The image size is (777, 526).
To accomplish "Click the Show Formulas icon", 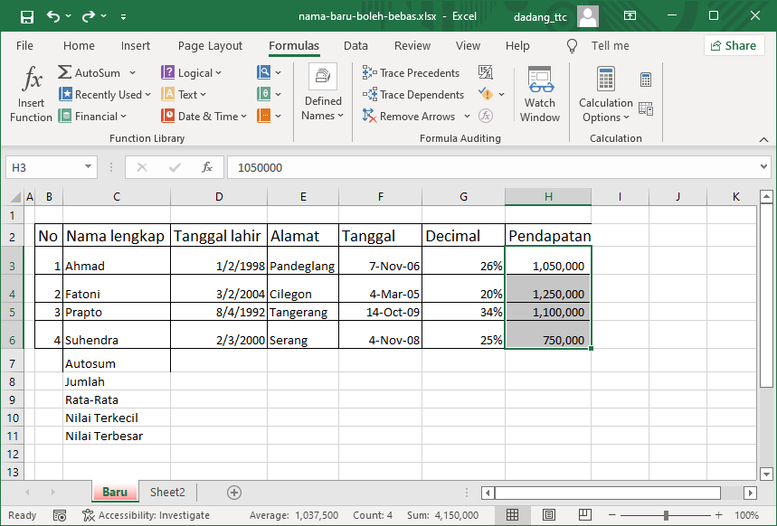I will [x=486, y=72].
